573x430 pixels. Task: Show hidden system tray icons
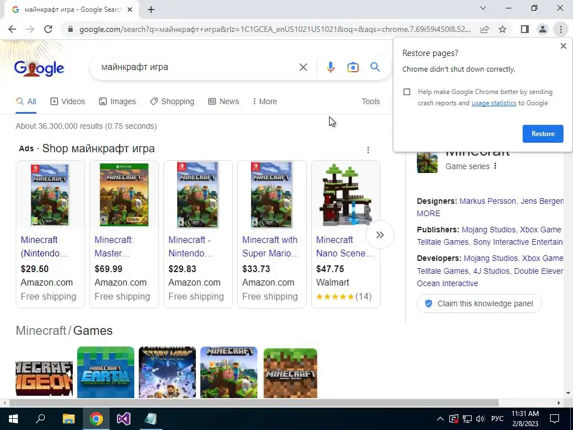click(x=440, y=419)
